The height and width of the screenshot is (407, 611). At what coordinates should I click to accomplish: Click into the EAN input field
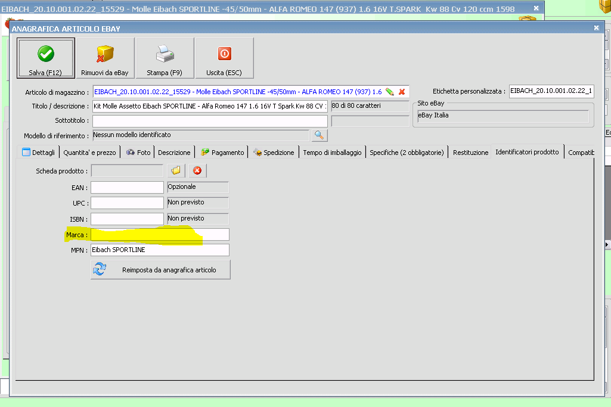[x=127, y=187]
